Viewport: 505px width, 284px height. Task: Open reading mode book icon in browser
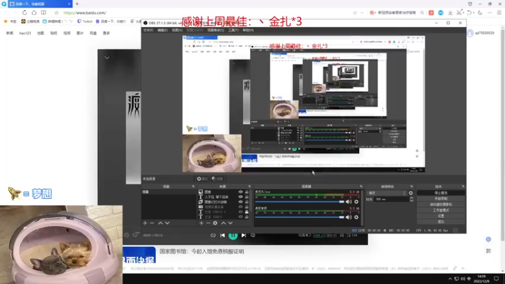click(x=44, y=13)
